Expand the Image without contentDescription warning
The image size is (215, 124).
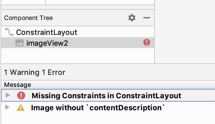pyautogui.click(x=8, y=108)
